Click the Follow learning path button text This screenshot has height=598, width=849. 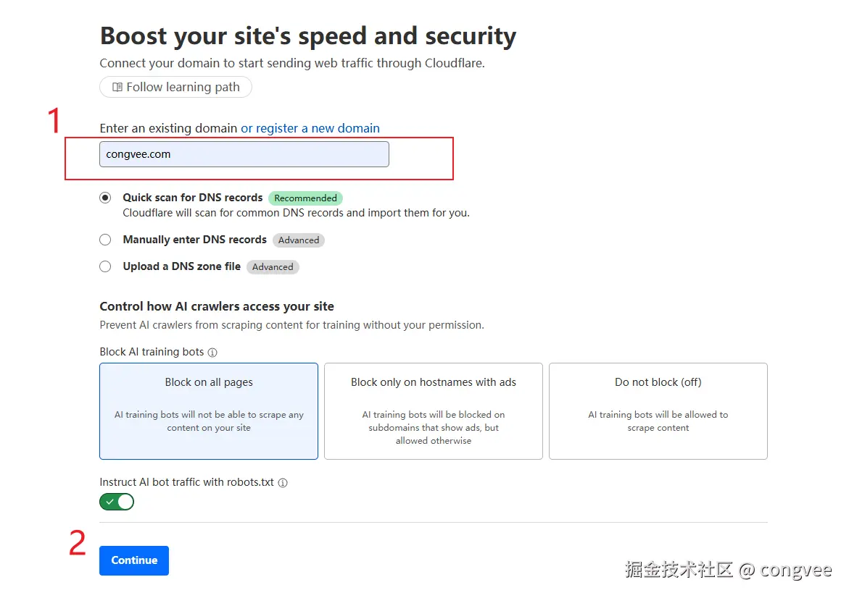183,88
